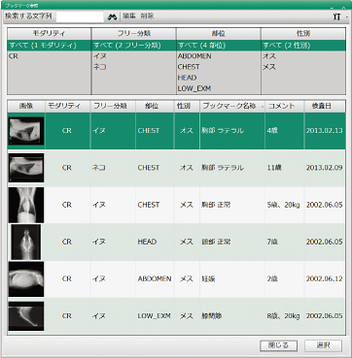Click the binoculars search icon
Viewport: 352px width, 358px height.
[x=112, y=17]
